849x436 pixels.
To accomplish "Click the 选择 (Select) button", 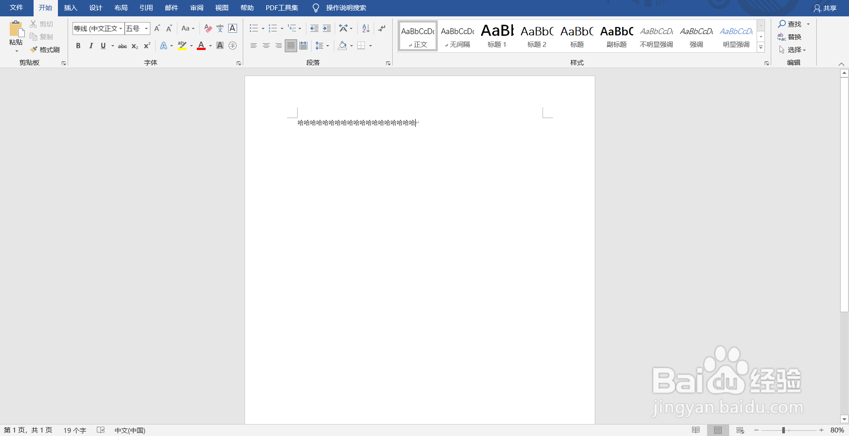I will point(792,50).
